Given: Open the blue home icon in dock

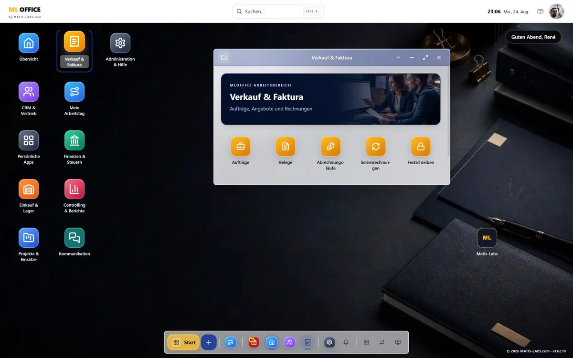Looking at the screenshot, I should tap(272, 342).
